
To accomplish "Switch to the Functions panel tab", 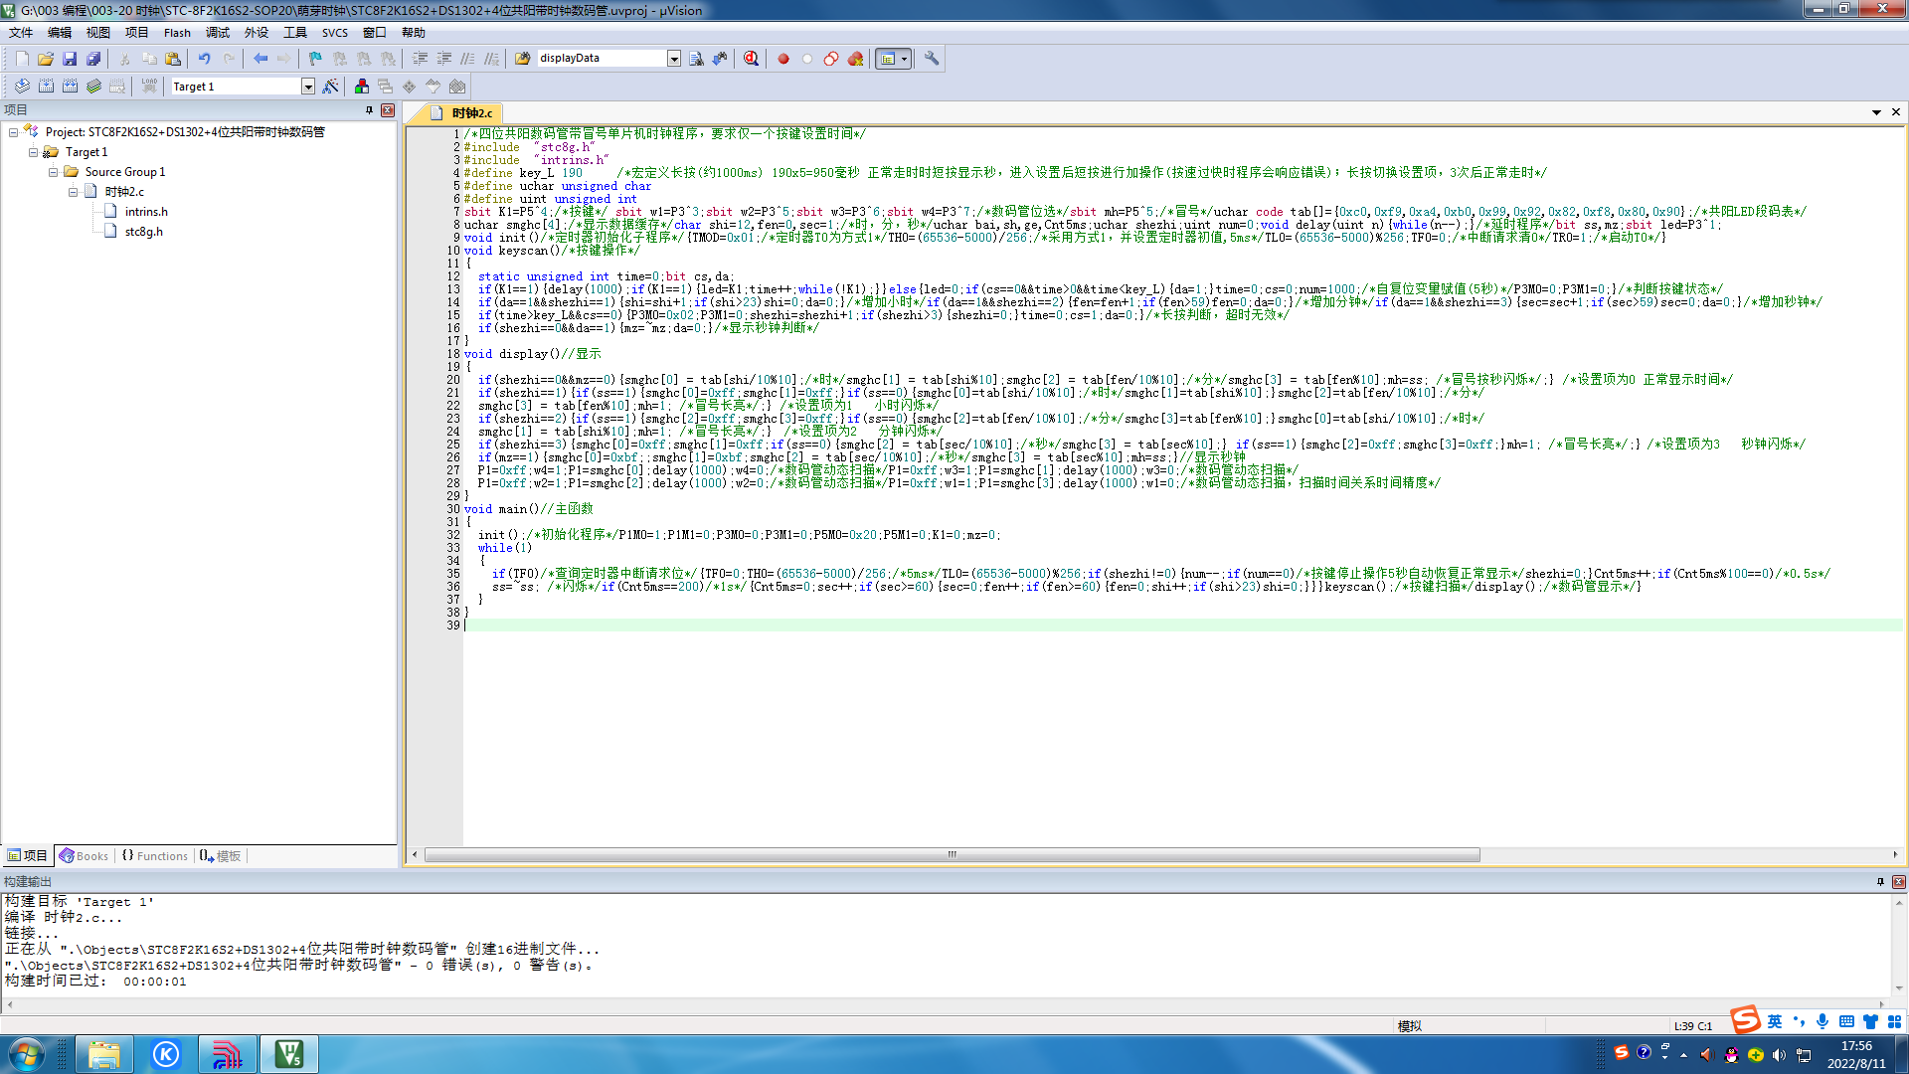I will 155,856.
